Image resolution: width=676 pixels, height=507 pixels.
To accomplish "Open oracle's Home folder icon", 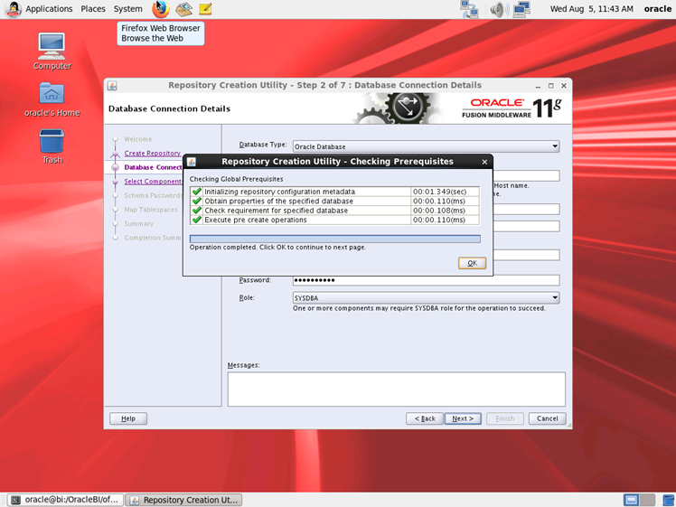I will tap(52, 99).
